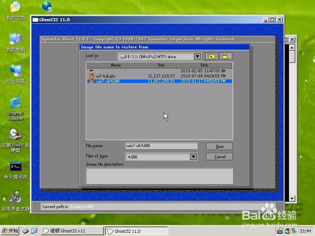Launch Internet Explorer from the desktop
315x236 pixels.
click(x=15, y=109)
